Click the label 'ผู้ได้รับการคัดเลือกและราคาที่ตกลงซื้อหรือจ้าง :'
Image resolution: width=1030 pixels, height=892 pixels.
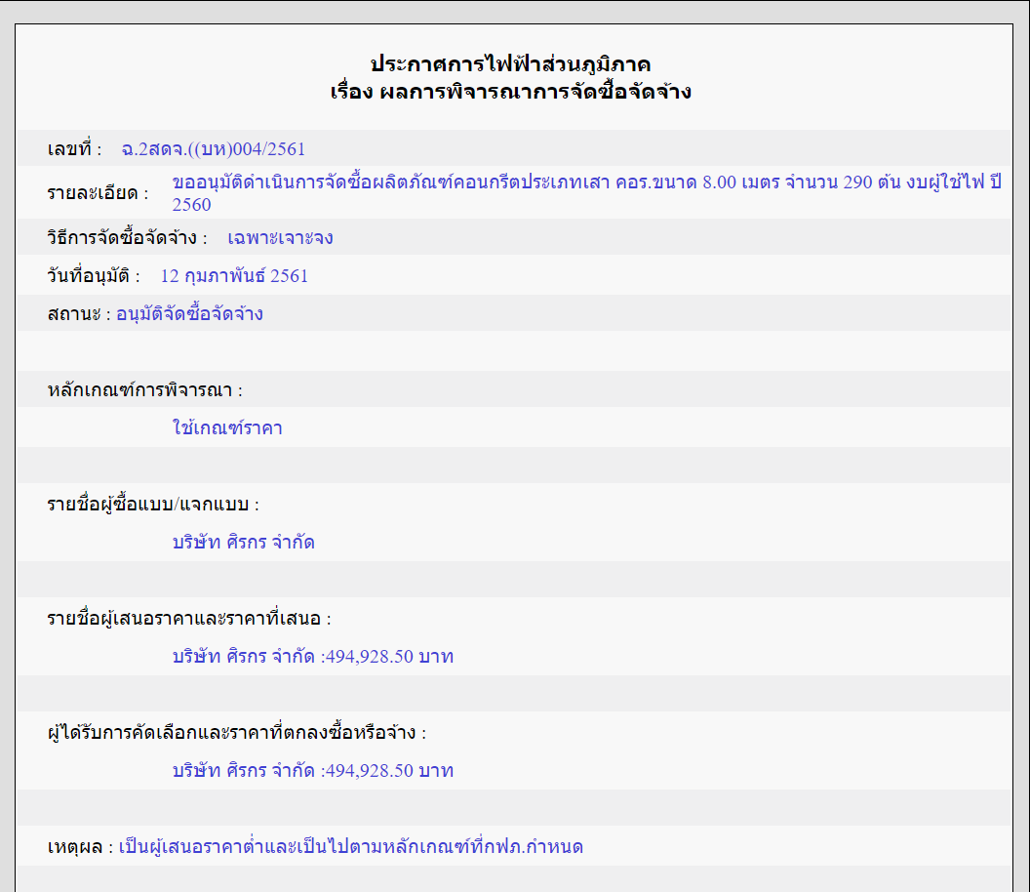tap(236, 732)
